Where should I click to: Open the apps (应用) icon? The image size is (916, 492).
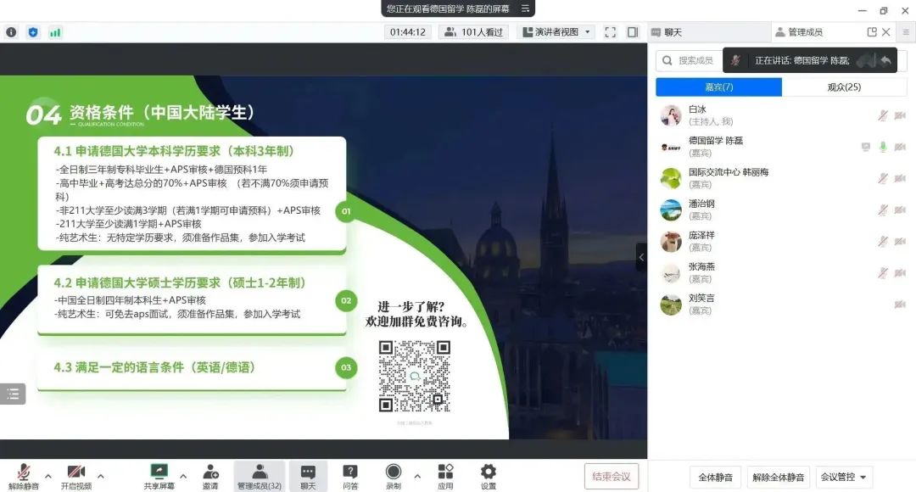[x=445, y=472]
